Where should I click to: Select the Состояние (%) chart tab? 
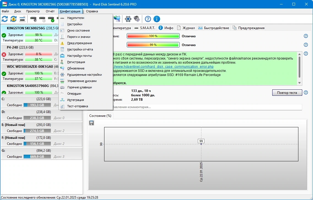click(x=100, y=116)
